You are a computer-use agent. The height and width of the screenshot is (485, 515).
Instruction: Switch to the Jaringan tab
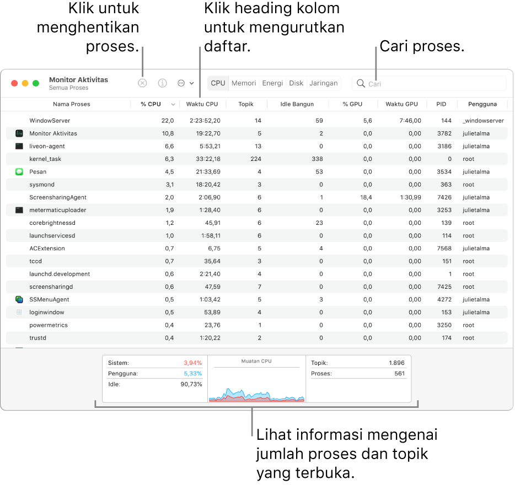click(323, 83)
